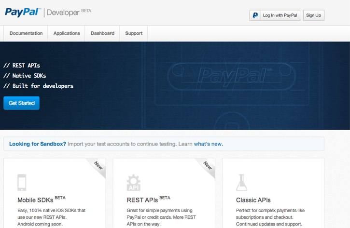Click the flask icon for Classic APIs
The height and width of the screenshot is (228, 350).
(241, 182)
